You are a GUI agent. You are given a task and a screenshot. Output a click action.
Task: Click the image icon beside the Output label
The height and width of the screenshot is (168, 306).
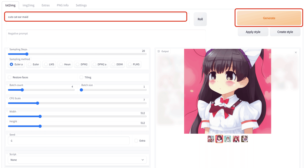coord(159,51)
